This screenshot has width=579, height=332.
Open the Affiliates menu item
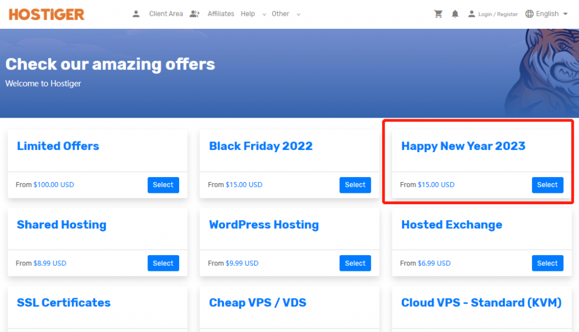[221, 14]
